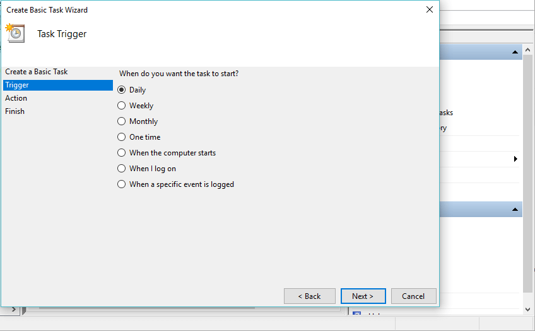Viewport: 535px width, 331px height.
Task: Pick the One time trigger option
Action: (x=122, y=137)
